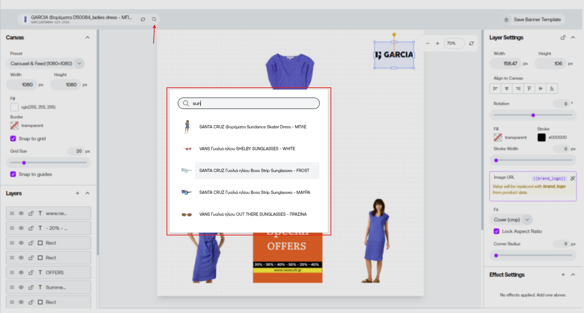Add an effect with the Effect Settings plus icon
584x313 pixels.
[x=563, y=275]
